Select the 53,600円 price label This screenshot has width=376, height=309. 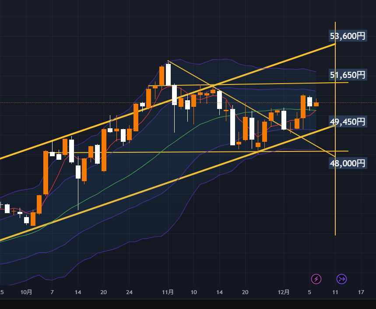pyautogui.click(x=348, y=36)
